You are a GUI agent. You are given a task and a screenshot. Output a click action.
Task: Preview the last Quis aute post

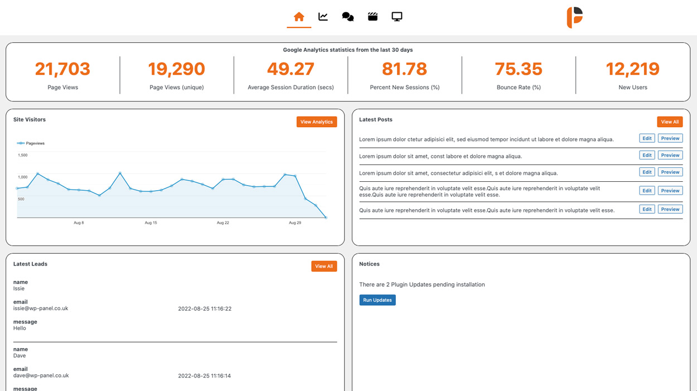[x=670, y=209]
